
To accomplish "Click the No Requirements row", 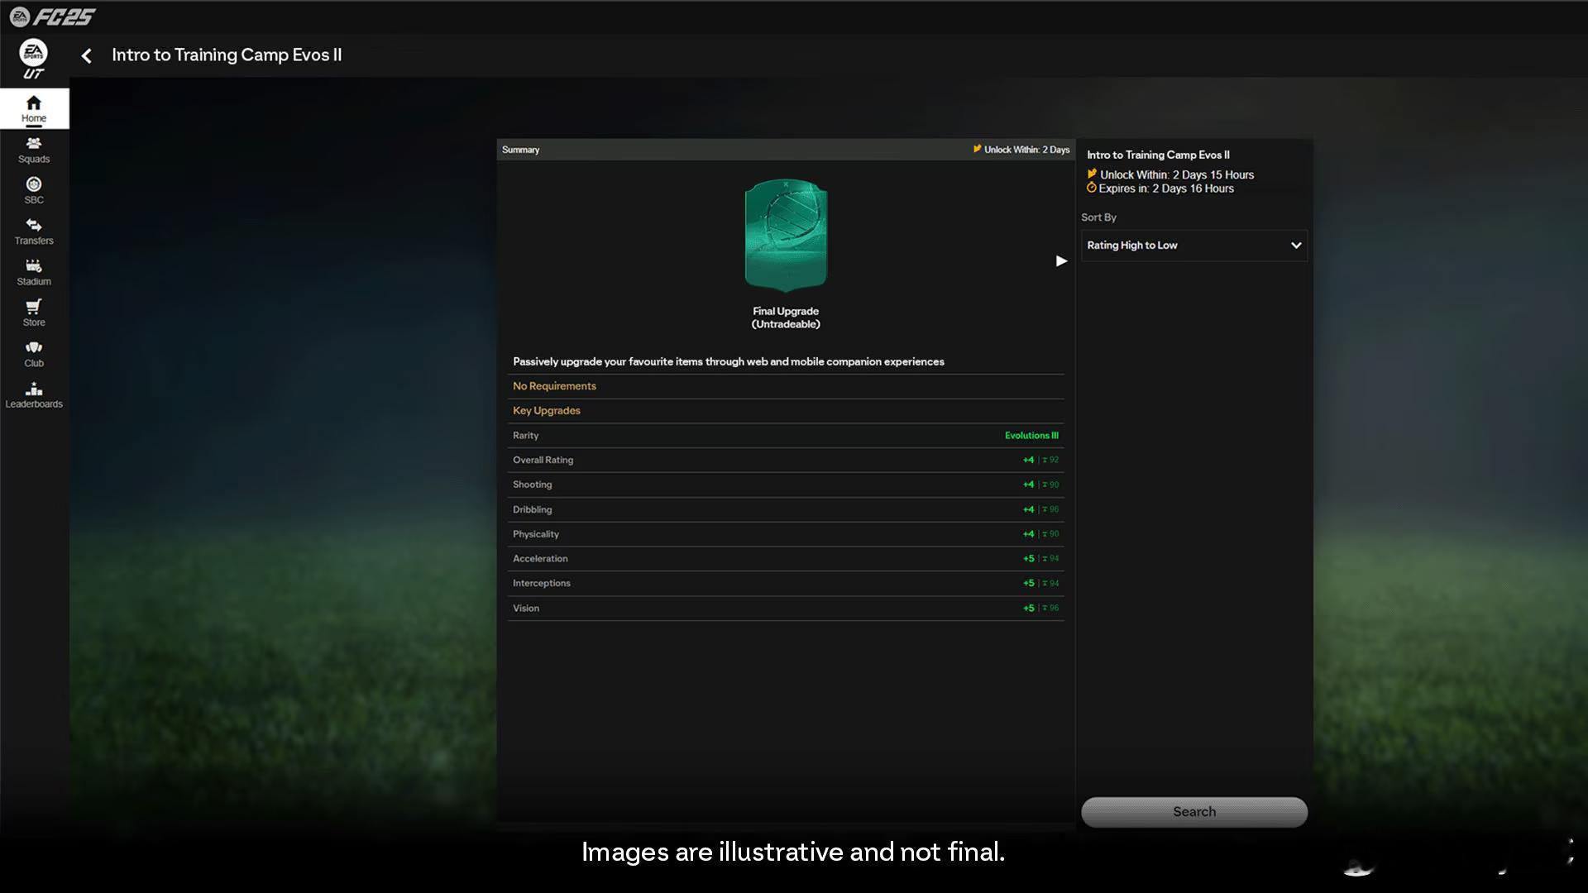I will click(x=554, y=386).
